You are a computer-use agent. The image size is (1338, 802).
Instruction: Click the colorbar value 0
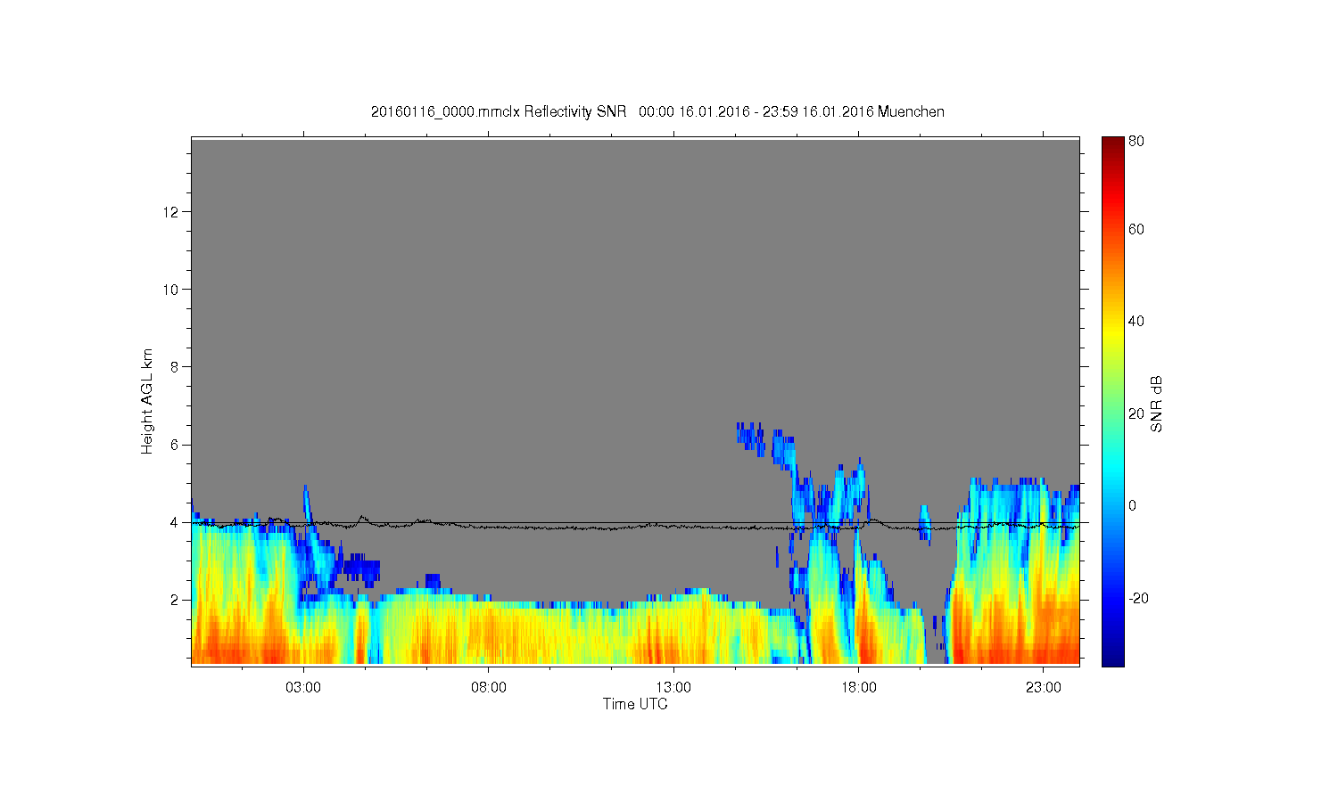click(x=1132, y=505)
